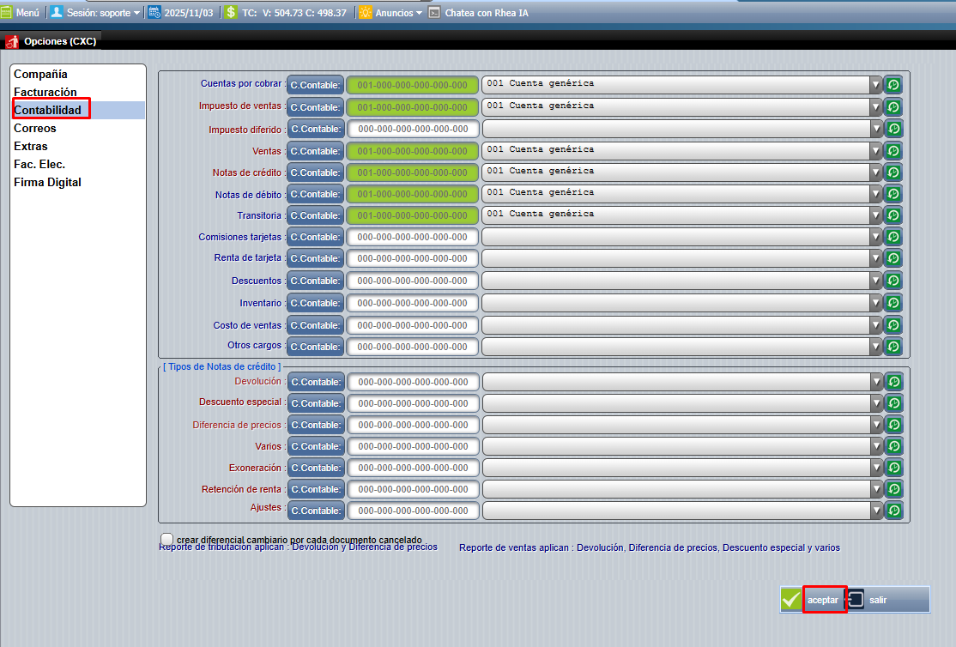
Task: Enable crear diferencial cambiario por cada documento cancelado
Action: (167, 539)
